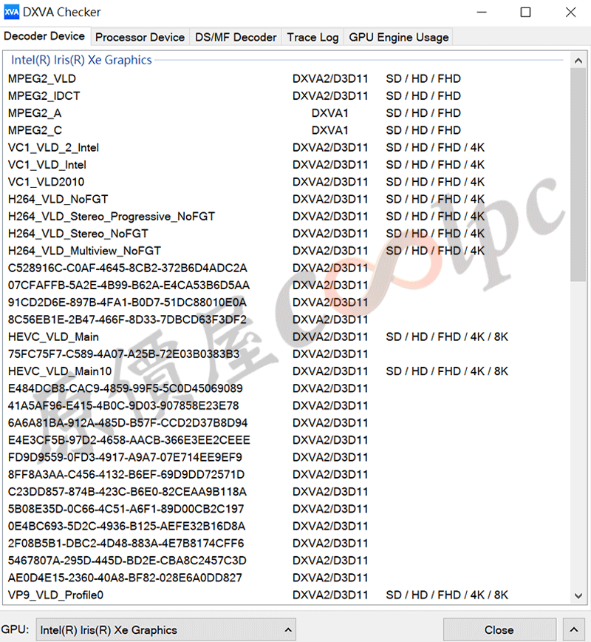This screenshot has height=642, width=591.
Task: Select the 5467807A-295D-445D-BD2E-CBA8C2457C3D row
Action: pyautogui.click(x=287, y=560)
